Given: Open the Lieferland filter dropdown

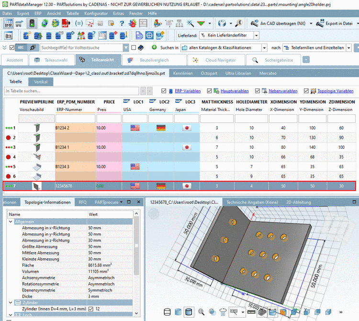Looking at the screenshot, I should pyautogui.click(x=257, y=35).
